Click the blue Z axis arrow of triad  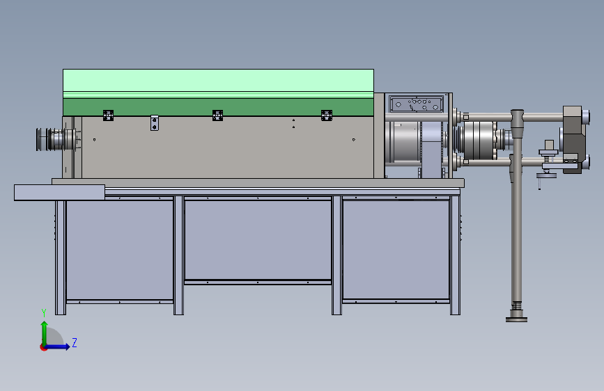tap(57, 346)
